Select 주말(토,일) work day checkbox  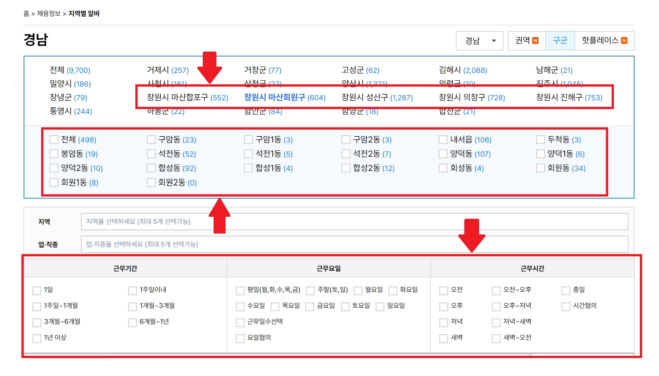[310, 291]
